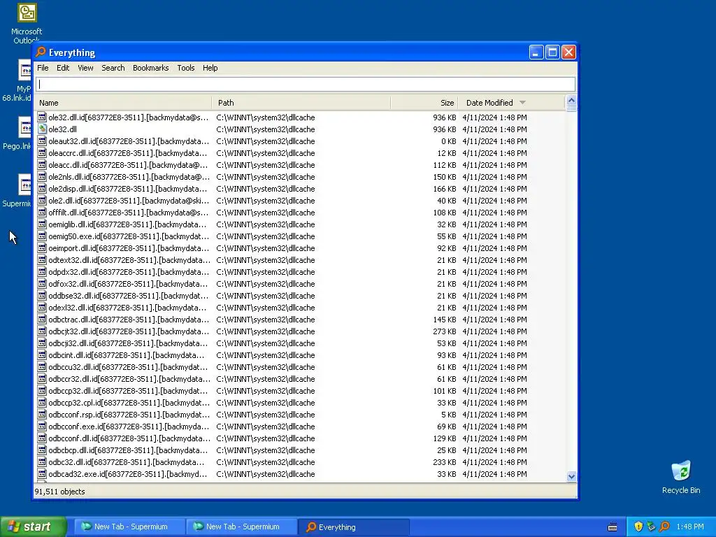Image resolution: width=716 pixels, height=537 pixels.
Task: Sort results by Size column header
Action: coord(424,103)
